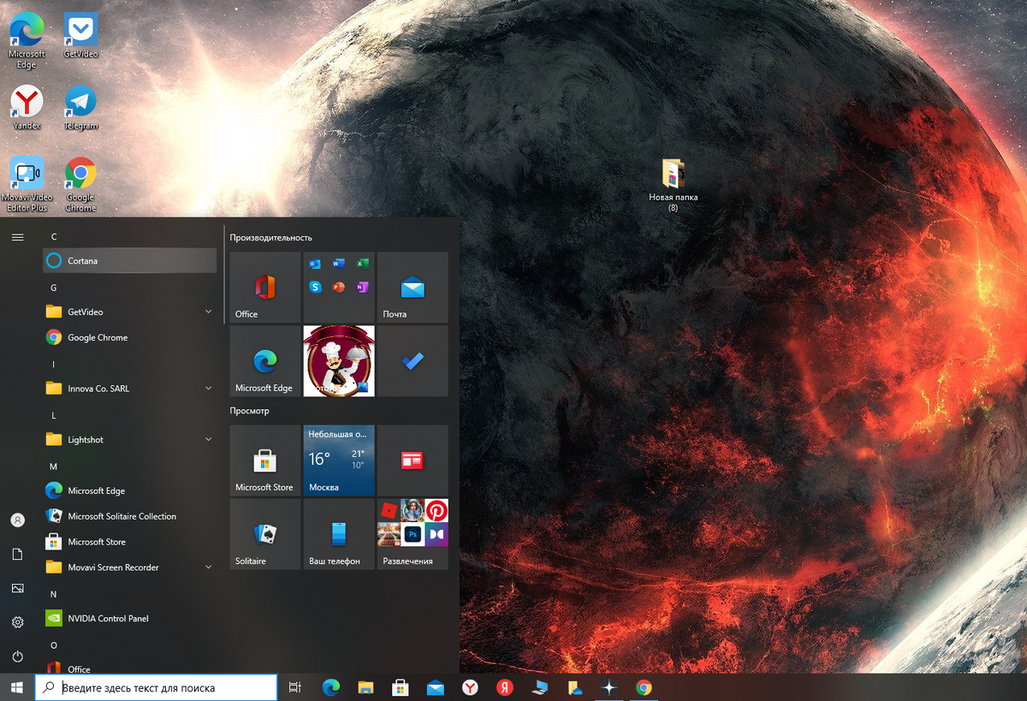Open Google Chrome from the taskbar
The height and width of the screenshot is (701, 1027).
coord(644,687)
